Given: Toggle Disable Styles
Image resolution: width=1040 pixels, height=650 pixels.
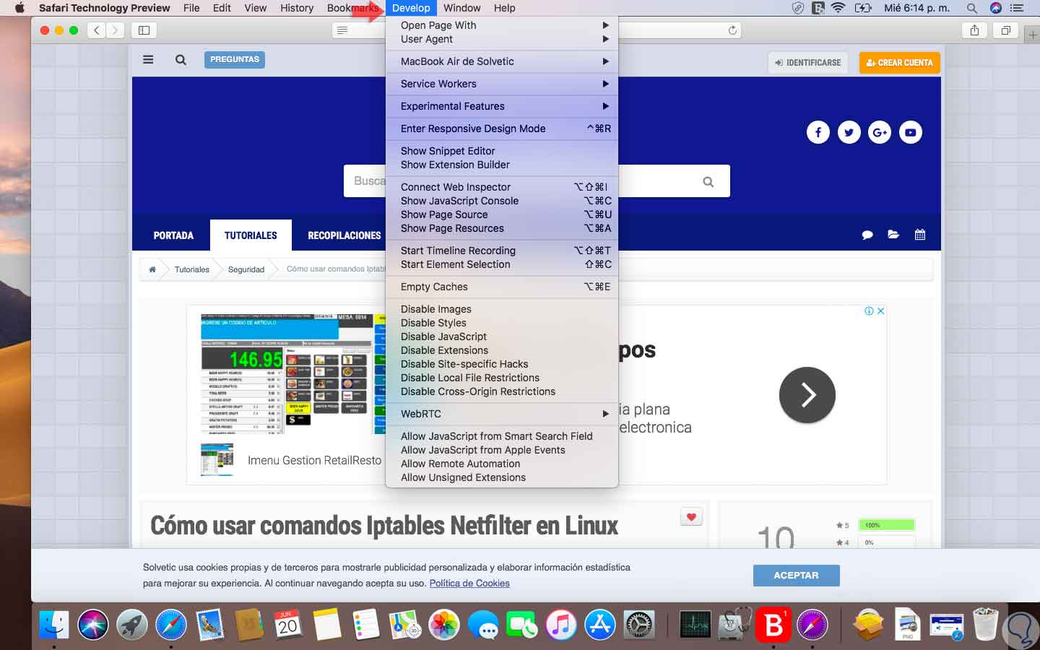Looking at the screenshot, I should (502, 323).
